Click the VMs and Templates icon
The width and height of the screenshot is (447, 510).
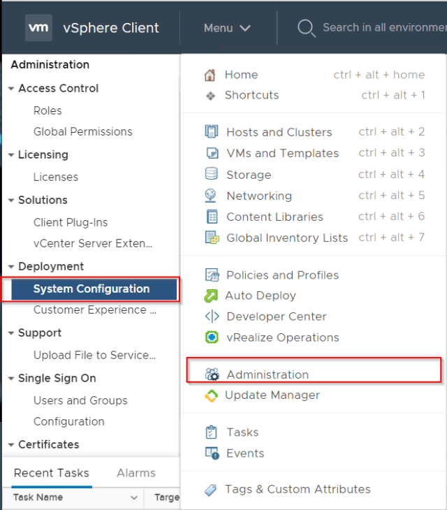coord(212,153)
